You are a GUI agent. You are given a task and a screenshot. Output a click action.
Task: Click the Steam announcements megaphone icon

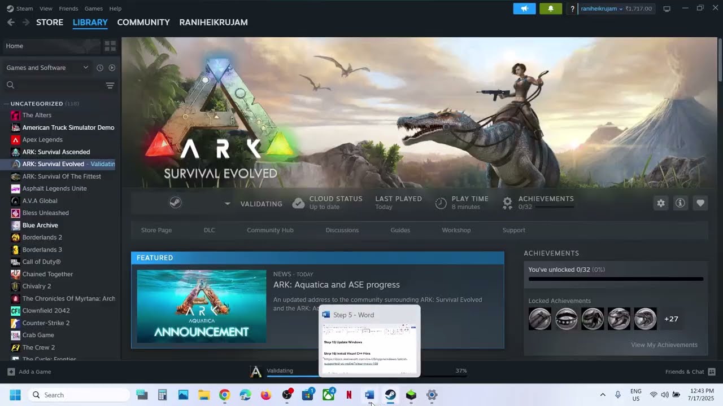[x=524, y=8]
